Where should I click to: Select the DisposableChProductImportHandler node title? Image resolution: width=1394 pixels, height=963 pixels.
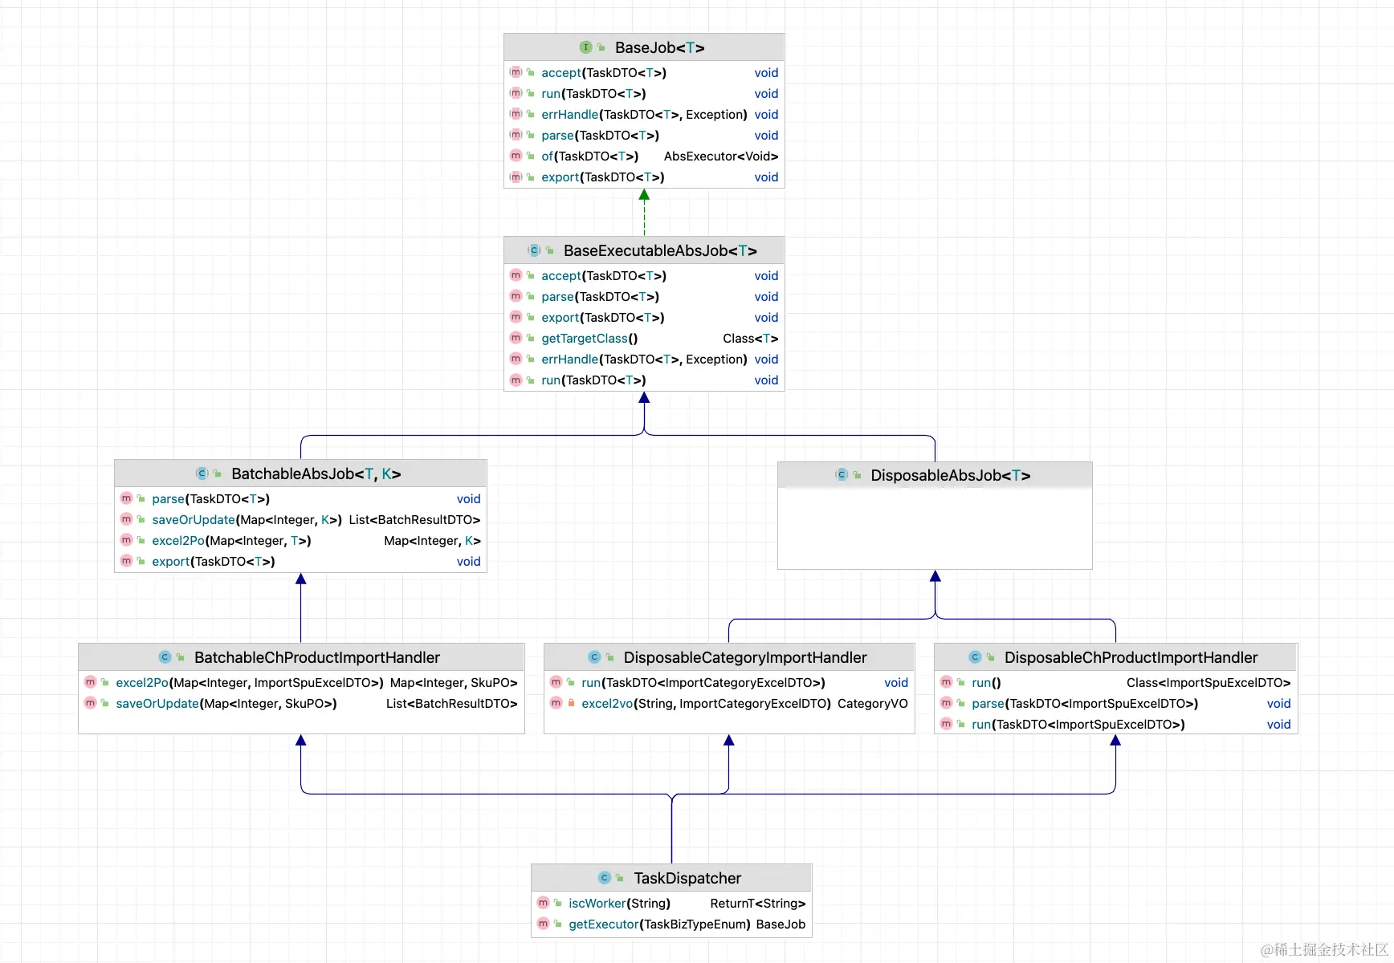click(x=1131, y=657)
